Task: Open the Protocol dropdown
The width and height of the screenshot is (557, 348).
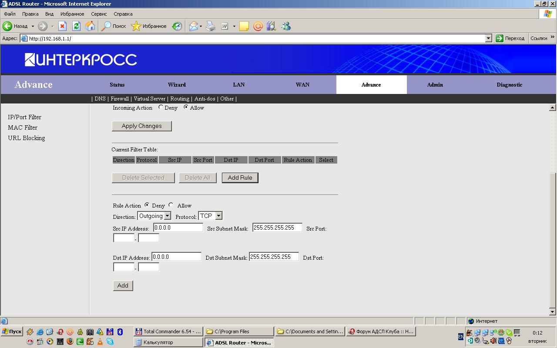Action: 210,216
